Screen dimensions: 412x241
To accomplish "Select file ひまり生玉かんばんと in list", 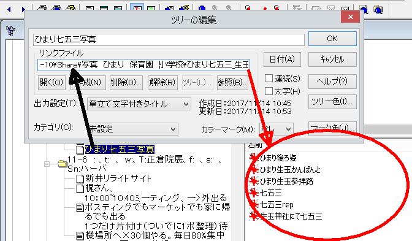I will tap(290, 169).
